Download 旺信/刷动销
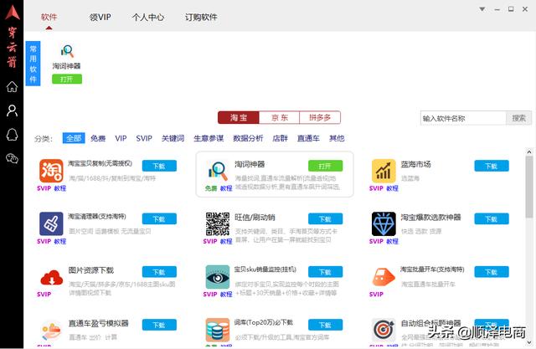Viewport: 536px width, 349px height. [325, 219]
